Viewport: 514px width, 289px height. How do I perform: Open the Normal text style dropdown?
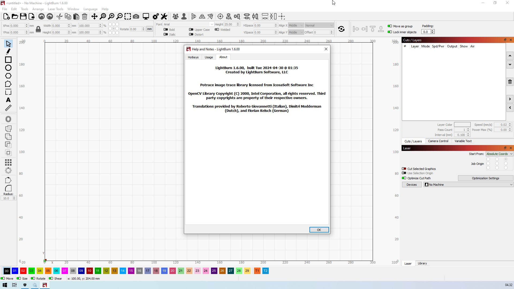click(x=319, y=25)
